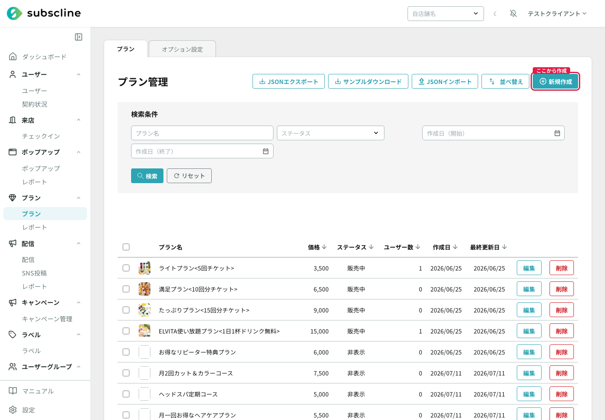This screenshot has width=605, height=420.
Task: Collapse the sidebar with the panel icon
Action: [79, 37]
